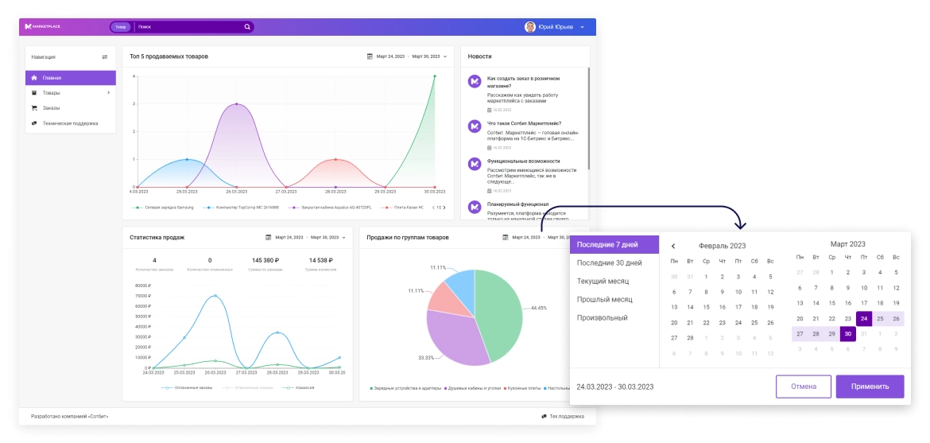Click the Применить button
The width and height of the screenshot is (930, 443).
(870, 387)
